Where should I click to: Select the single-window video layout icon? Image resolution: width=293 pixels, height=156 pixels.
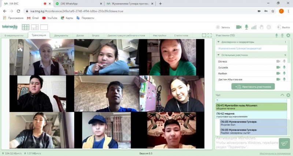(44, 27)
